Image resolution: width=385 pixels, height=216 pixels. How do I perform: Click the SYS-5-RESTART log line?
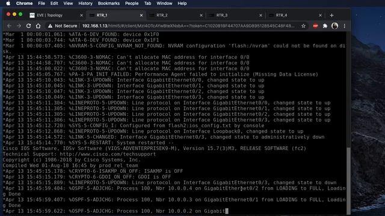pyautogui.click(x=88, y=143)
